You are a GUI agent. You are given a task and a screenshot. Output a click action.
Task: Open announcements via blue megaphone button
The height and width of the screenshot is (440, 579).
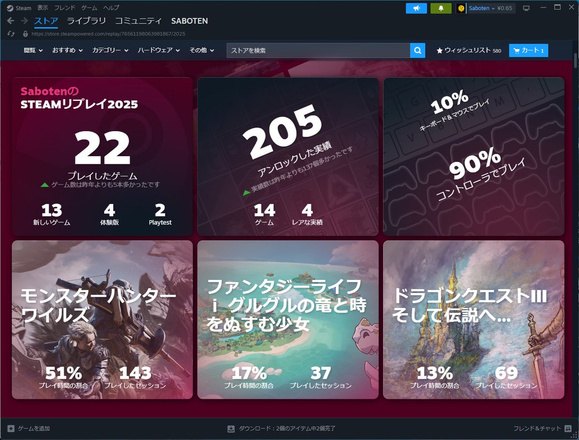416,8
